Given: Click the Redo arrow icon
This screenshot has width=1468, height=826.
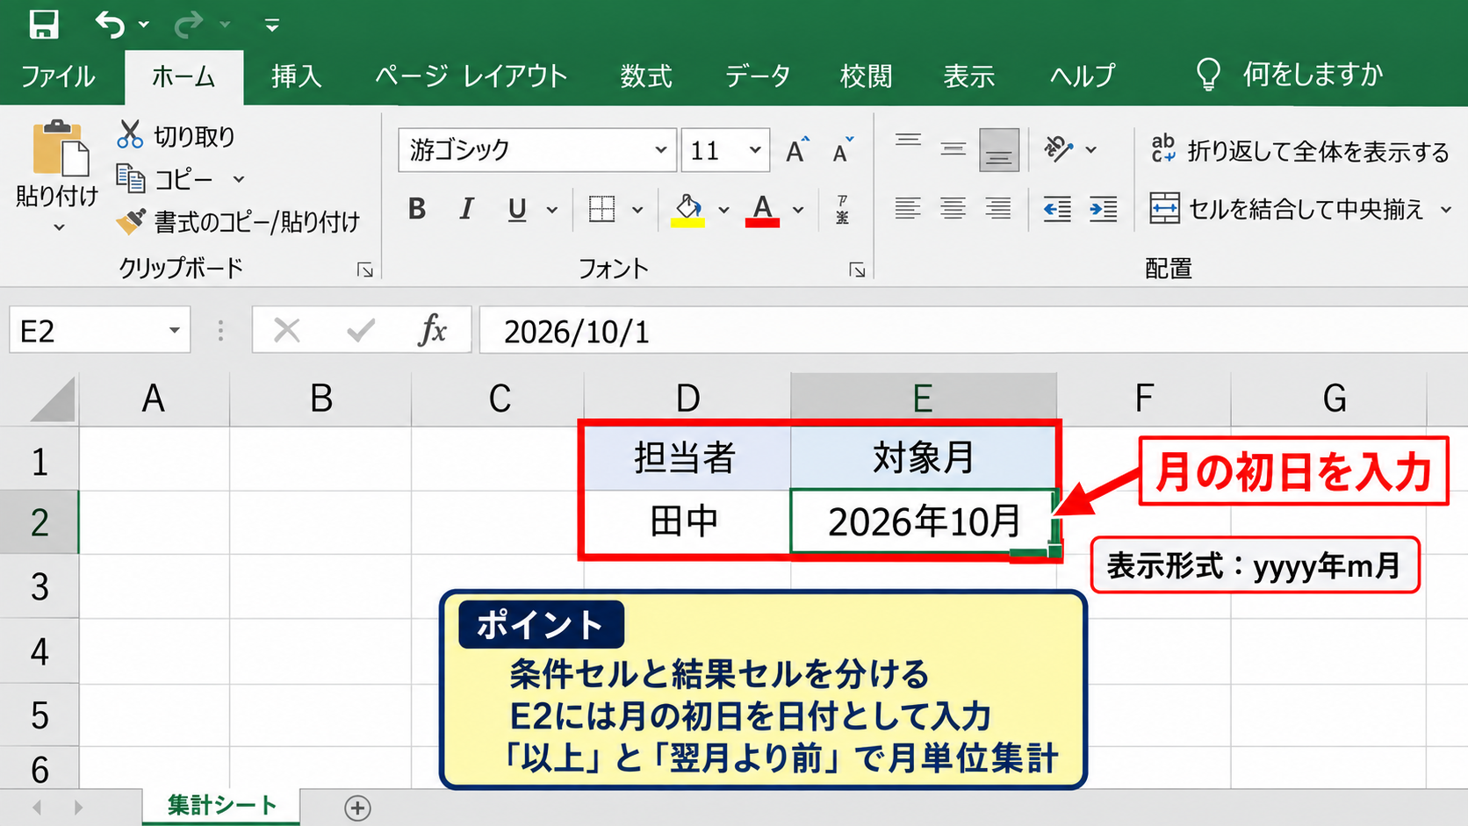Looking at the screenshot, I should (187, 25).
